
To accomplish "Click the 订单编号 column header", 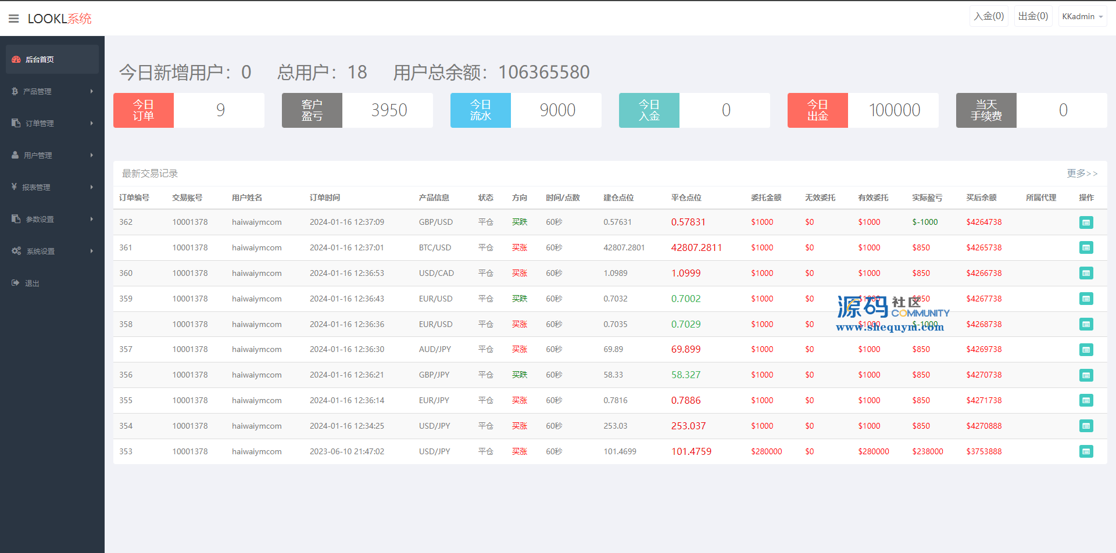I will (x=134, y=198).
